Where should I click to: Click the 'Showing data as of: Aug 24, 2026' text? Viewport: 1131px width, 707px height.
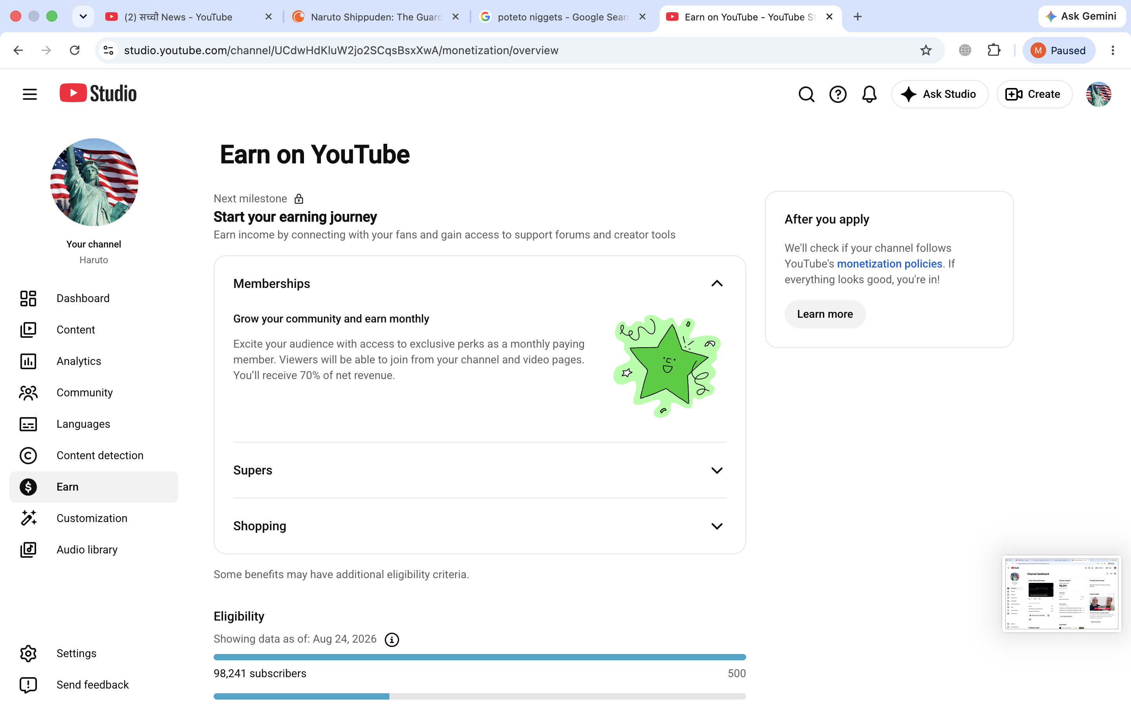295,639
